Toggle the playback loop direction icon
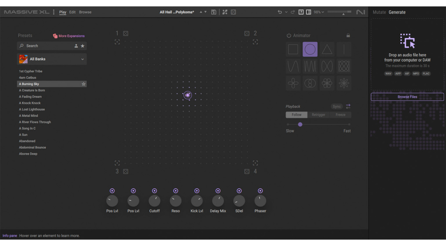 [x=348, y=106]
